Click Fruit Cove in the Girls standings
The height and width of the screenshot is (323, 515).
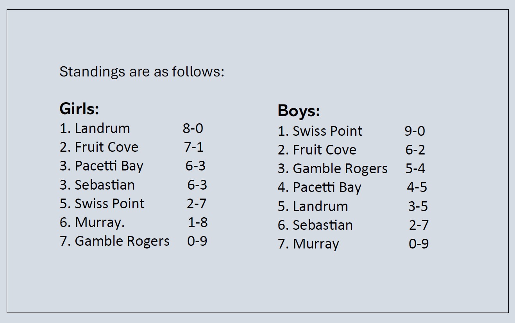[x=106, y=147]
